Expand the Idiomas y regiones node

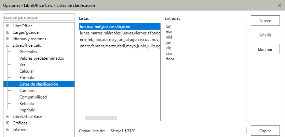point(8,39)
